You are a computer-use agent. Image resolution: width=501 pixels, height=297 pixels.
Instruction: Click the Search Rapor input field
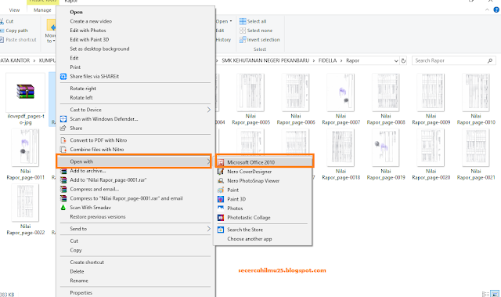[454, 60]
